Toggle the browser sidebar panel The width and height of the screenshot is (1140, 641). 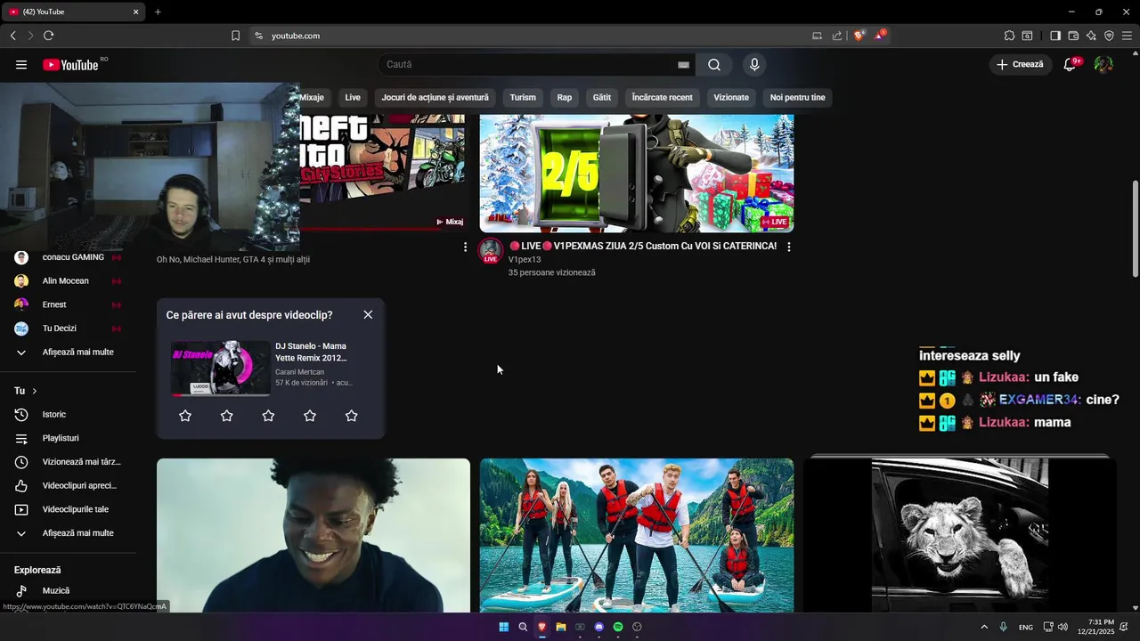click(x=1055, y=36)
